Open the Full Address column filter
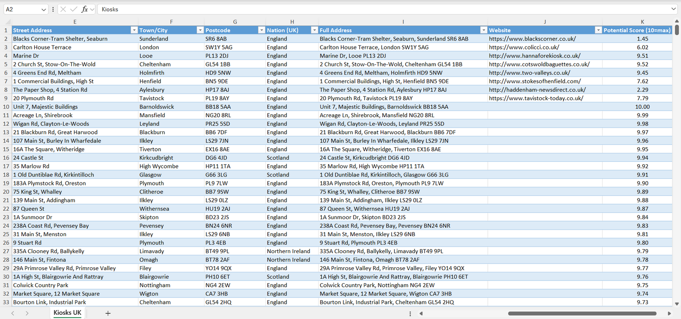The width and height of the screenshot is (681, 319). point(484,30)
